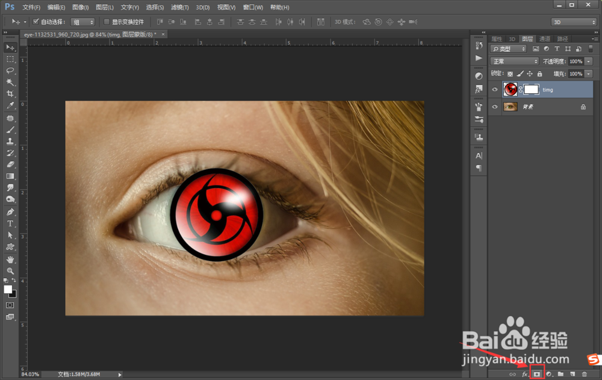The width and height of the screenshot is (602, 380).
Task: Open the 正常 blend mode dropdown
Action: [x=515, y=61]
